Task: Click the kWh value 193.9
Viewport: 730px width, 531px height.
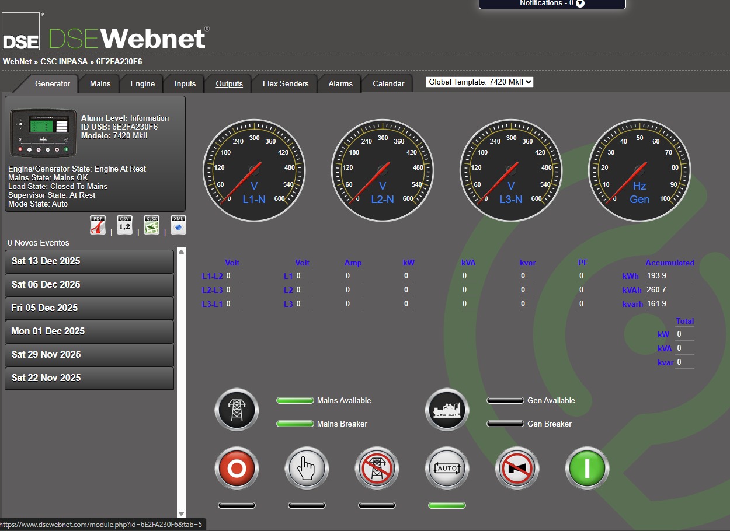Action: click(x=656, y=276)
